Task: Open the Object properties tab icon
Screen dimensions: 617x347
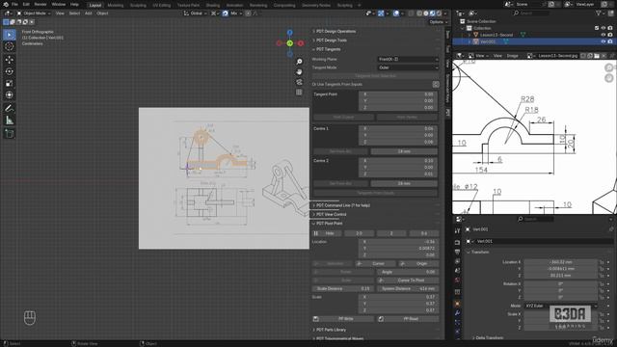Action: (457, 304)
